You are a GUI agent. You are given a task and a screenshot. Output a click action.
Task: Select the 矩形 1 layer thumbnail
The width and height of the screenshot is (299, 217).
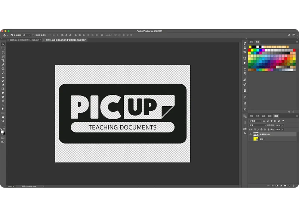click(x=256, y=139)
